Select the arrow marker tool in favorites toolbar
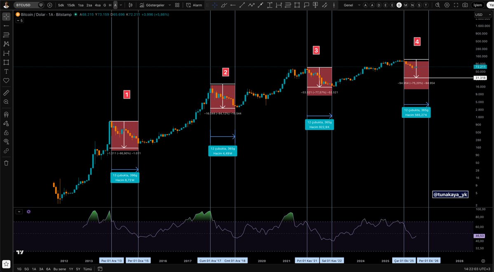The width and height of the screenshot is (494, 272). click(260, 5)
